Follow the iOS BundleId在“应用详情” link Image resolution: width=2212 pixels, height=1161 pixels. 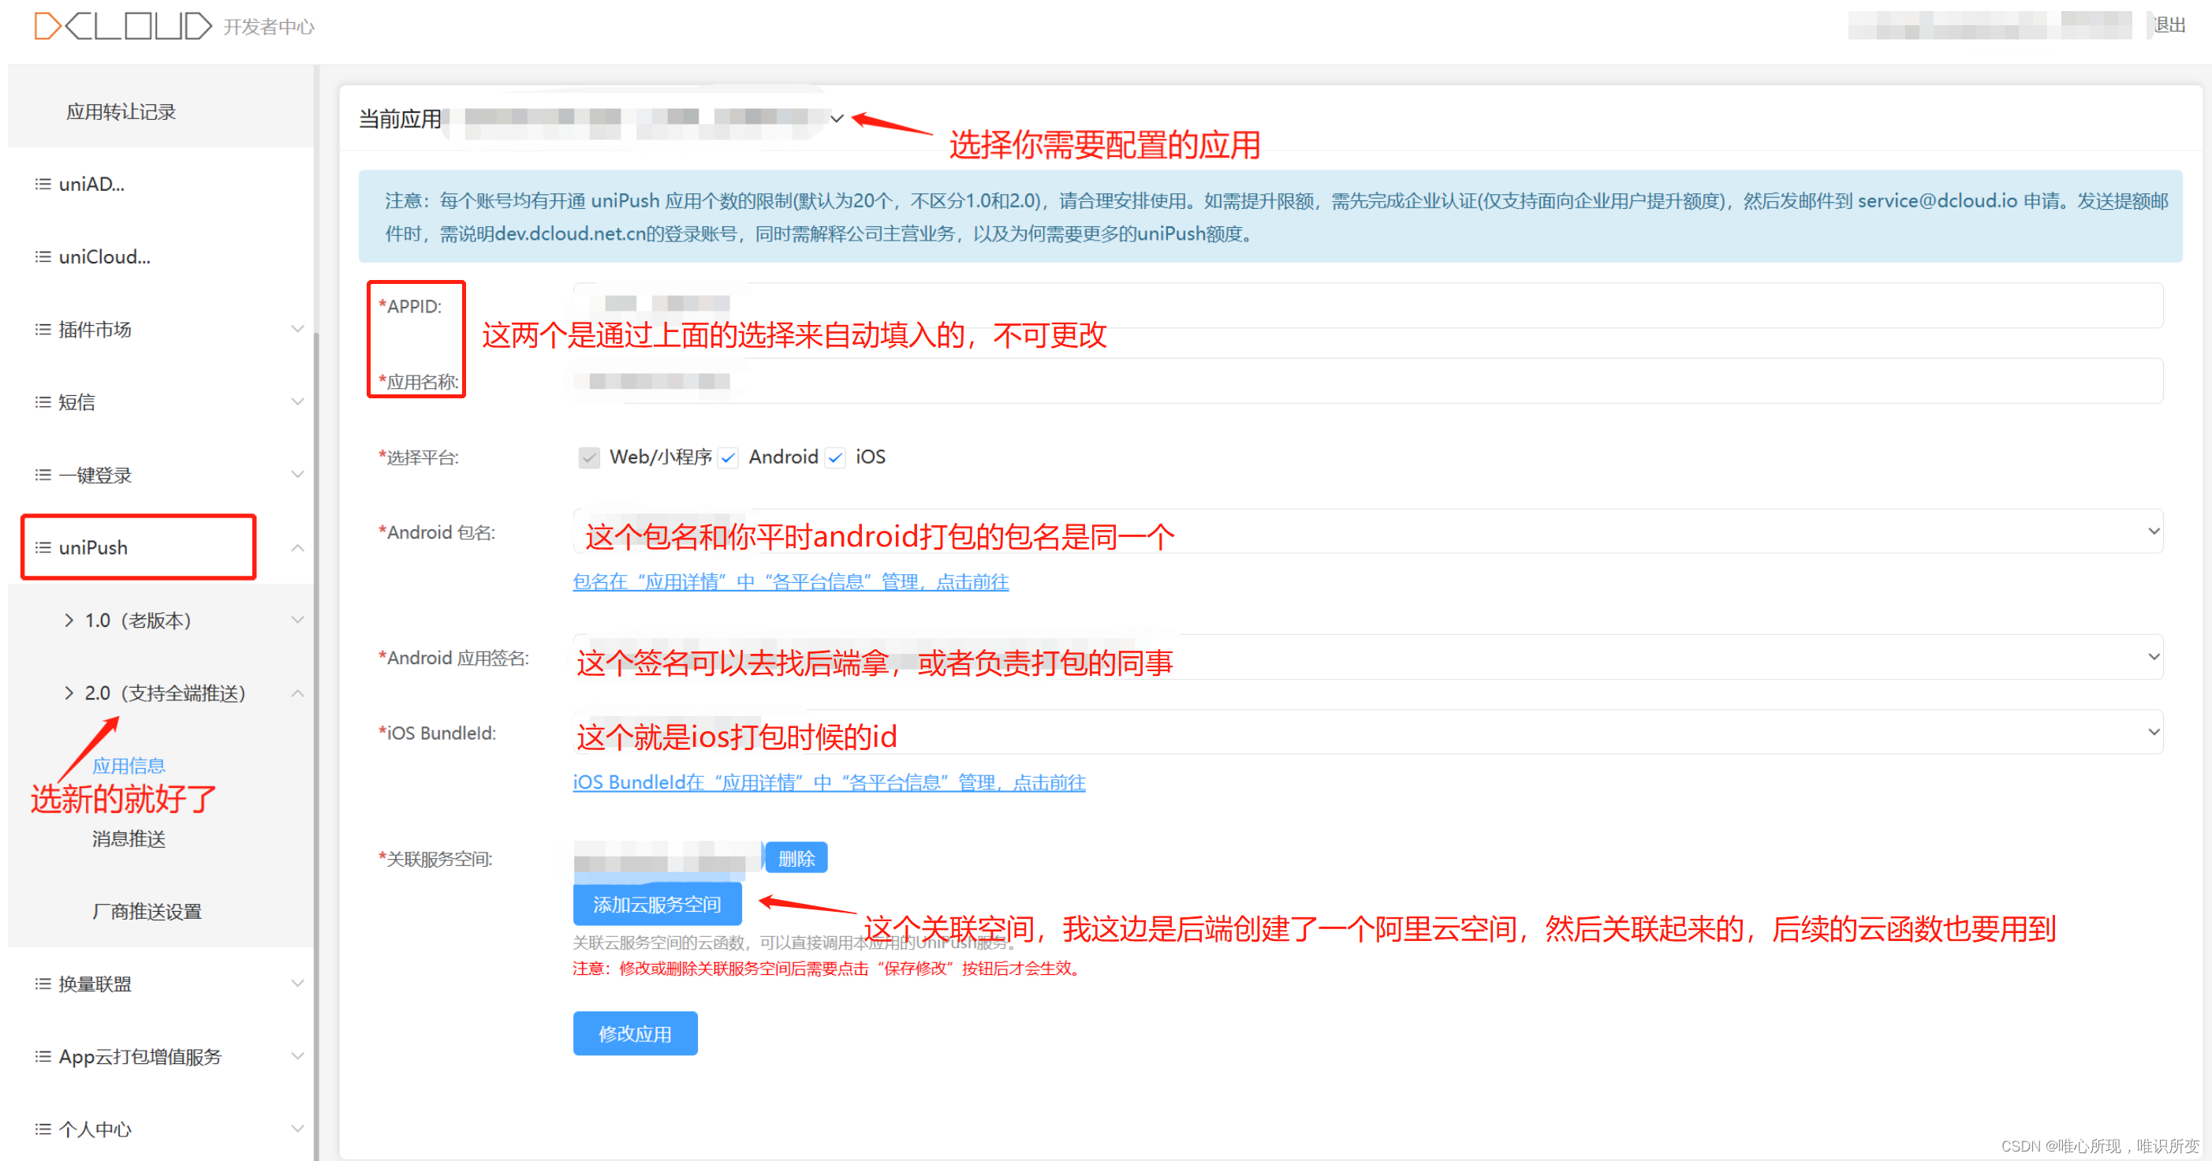(x=830, y=783)
